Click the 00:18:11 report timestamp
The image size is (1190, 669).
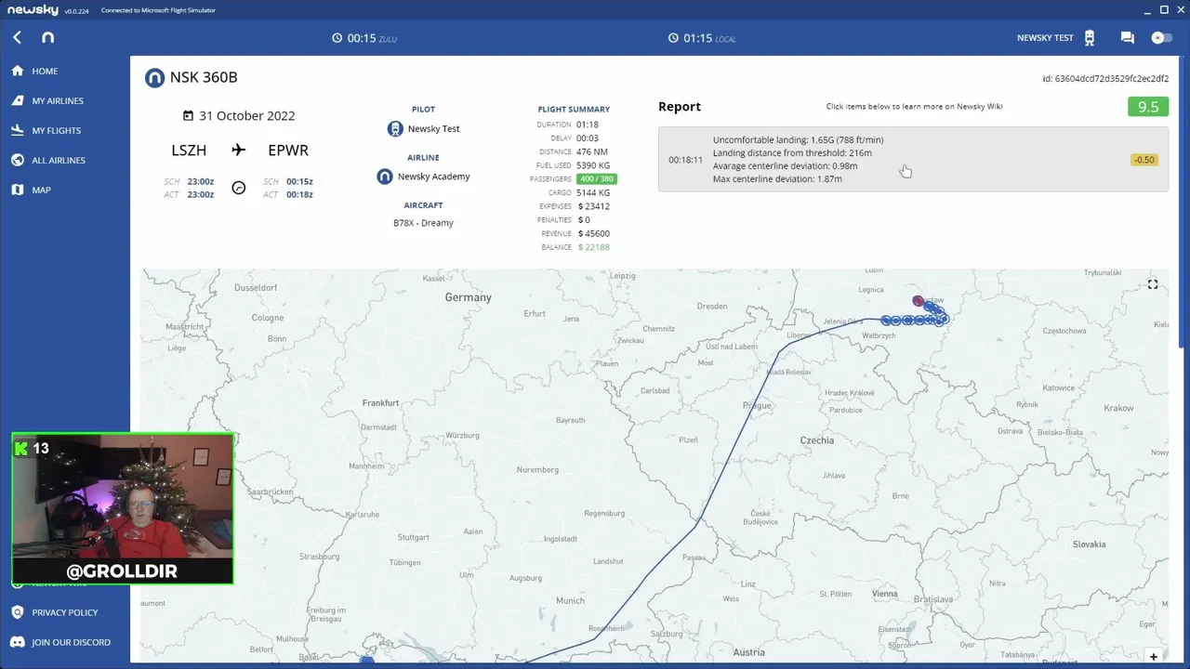(685, 160)
